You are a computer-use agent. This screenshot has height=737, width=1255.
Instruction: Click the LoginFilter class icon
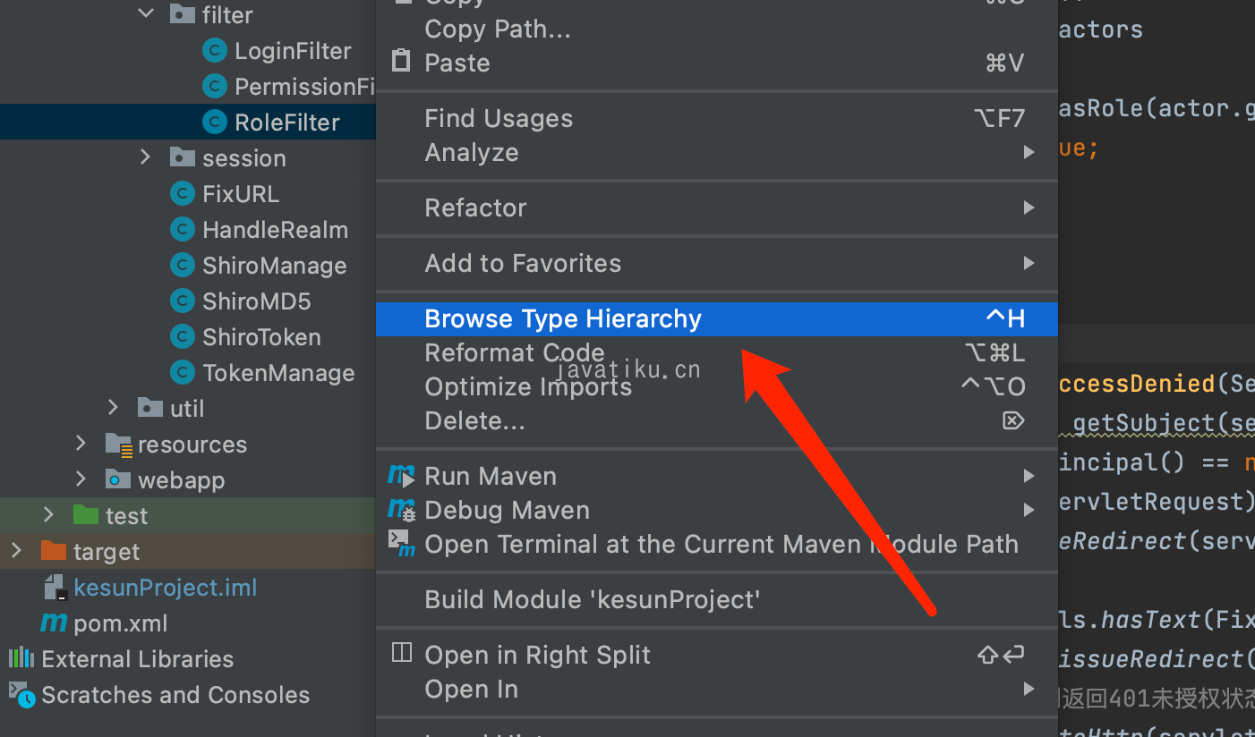214,51
